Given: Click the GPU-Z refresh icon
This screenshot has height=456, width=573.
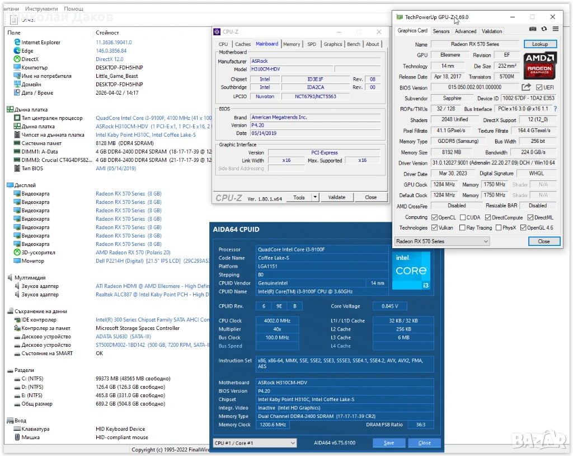Looking at the screenshot, I should [x=544, y=29].
